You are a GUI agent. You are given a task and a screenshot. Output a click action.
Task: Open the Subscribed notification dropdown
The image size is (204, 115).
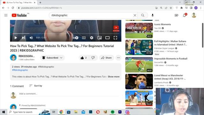pos(52,58)
